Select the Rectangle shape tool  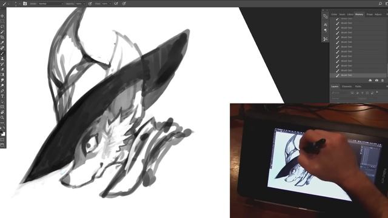(x=2, y=107)
